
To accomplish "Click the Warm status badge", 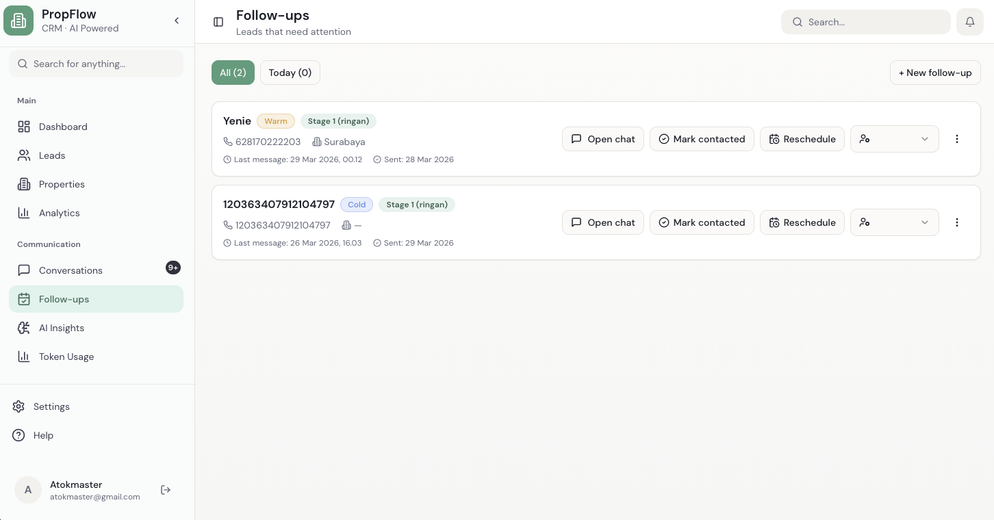I will tap(276, 121).
